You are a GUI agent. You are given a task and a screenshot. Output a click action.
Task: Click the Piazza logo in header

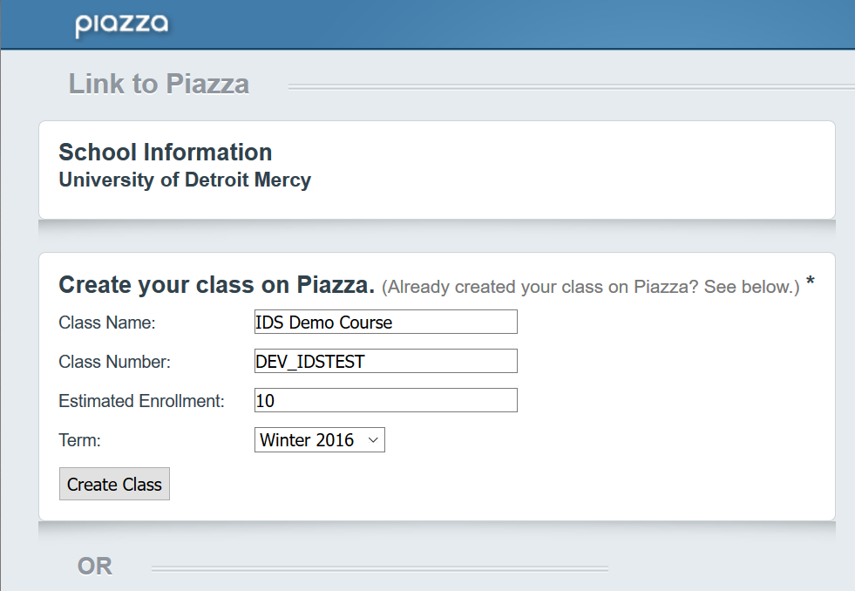[122, 24]
